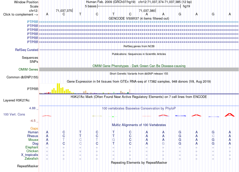
Task: Click the '5 bases' scale bar label
Action: coord(91,6)
